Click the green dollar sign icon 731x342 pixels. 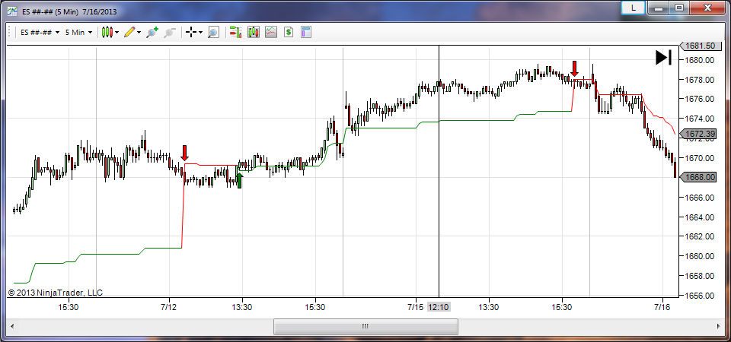point(289,32)
